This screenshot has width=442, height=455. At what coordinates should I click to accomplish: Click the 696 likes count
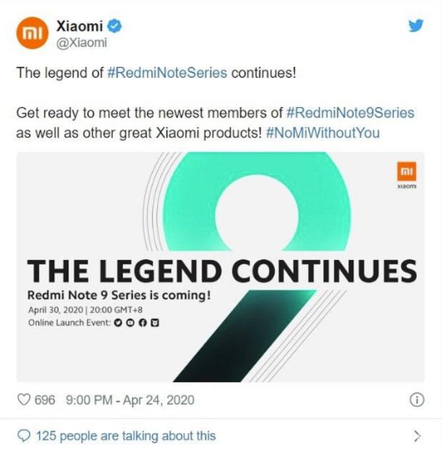(45, 400)
